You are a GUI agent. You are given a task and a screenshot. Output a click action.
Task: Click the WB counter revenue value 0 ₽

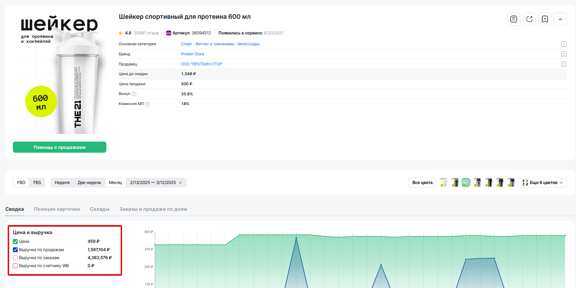[91, 266]
